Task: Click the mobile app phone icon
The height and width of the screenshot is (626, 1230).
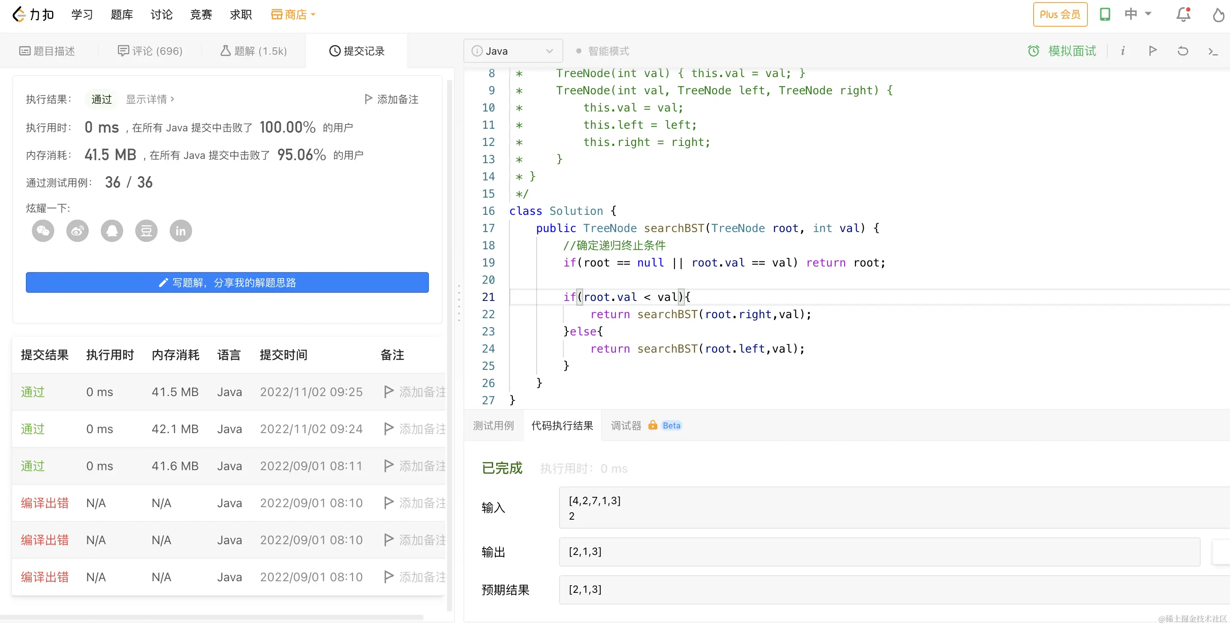Action: [x=1105, y=14]
